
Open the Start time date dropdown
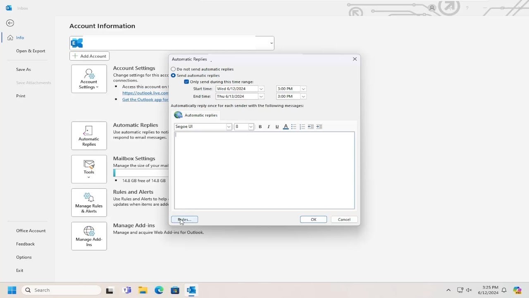(x=261, y=89)
